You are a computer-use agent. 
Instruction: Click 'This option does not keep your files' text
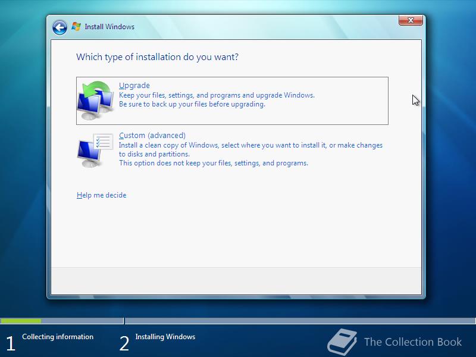(x=214, y=163)
